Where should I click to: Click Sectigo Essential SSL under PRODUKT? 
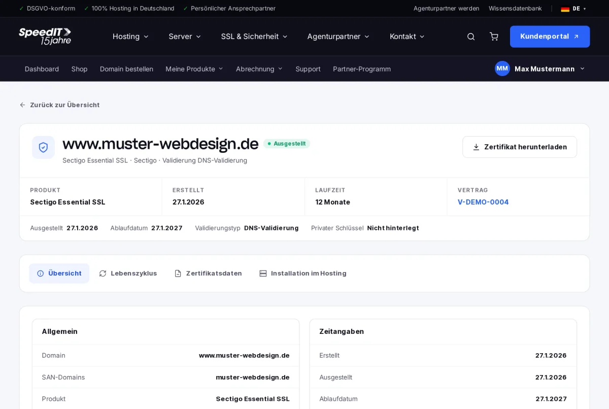point(67,202)
